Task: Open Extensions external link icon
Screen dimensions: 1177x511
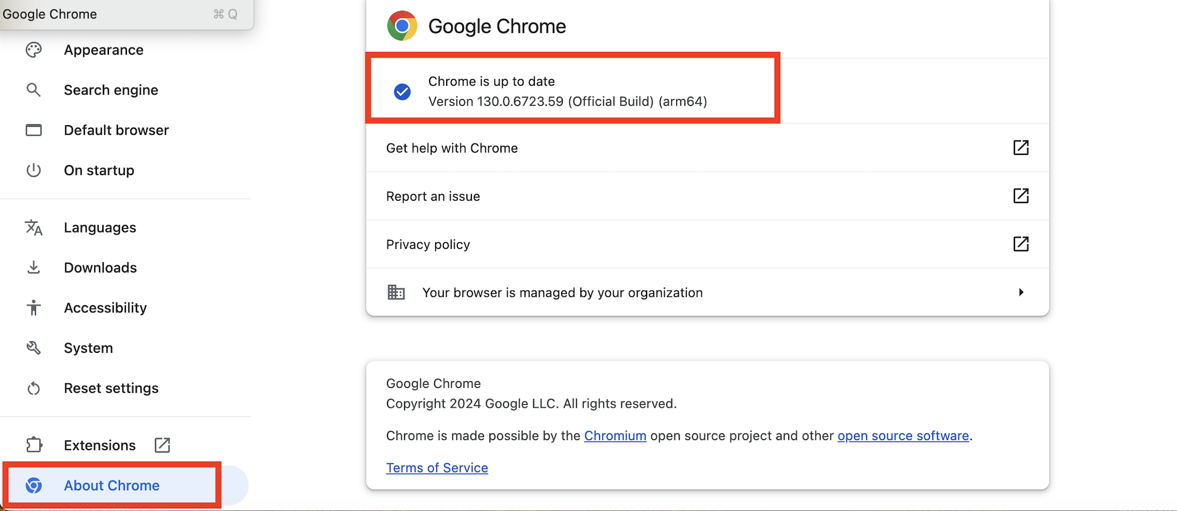Action: (162, 445)
